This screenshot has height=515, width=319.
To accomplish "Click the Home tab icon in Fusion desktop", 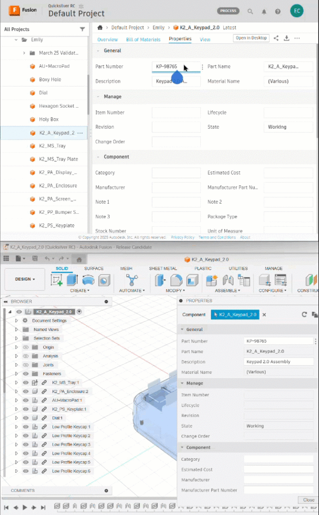I will 79,260.
